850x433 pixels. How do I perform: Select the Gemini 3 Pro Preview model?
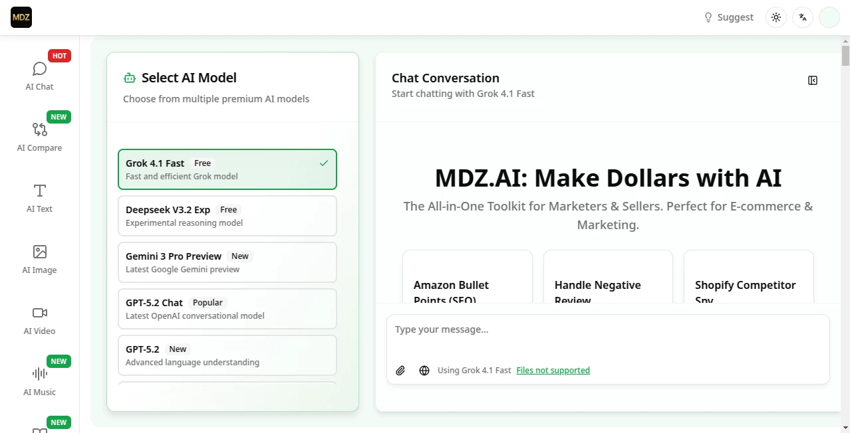click(227, 262)
